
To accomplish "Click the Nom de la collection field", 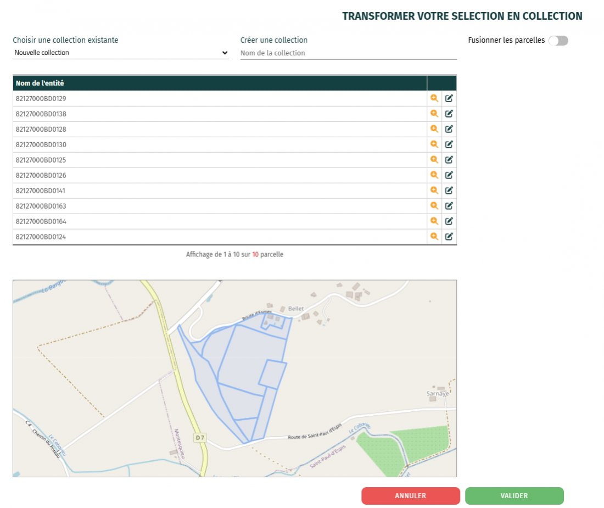I will click(x=348, y=53).
